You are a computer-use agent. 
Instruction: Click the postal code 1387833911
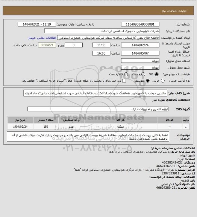click(x=170, y=173)
